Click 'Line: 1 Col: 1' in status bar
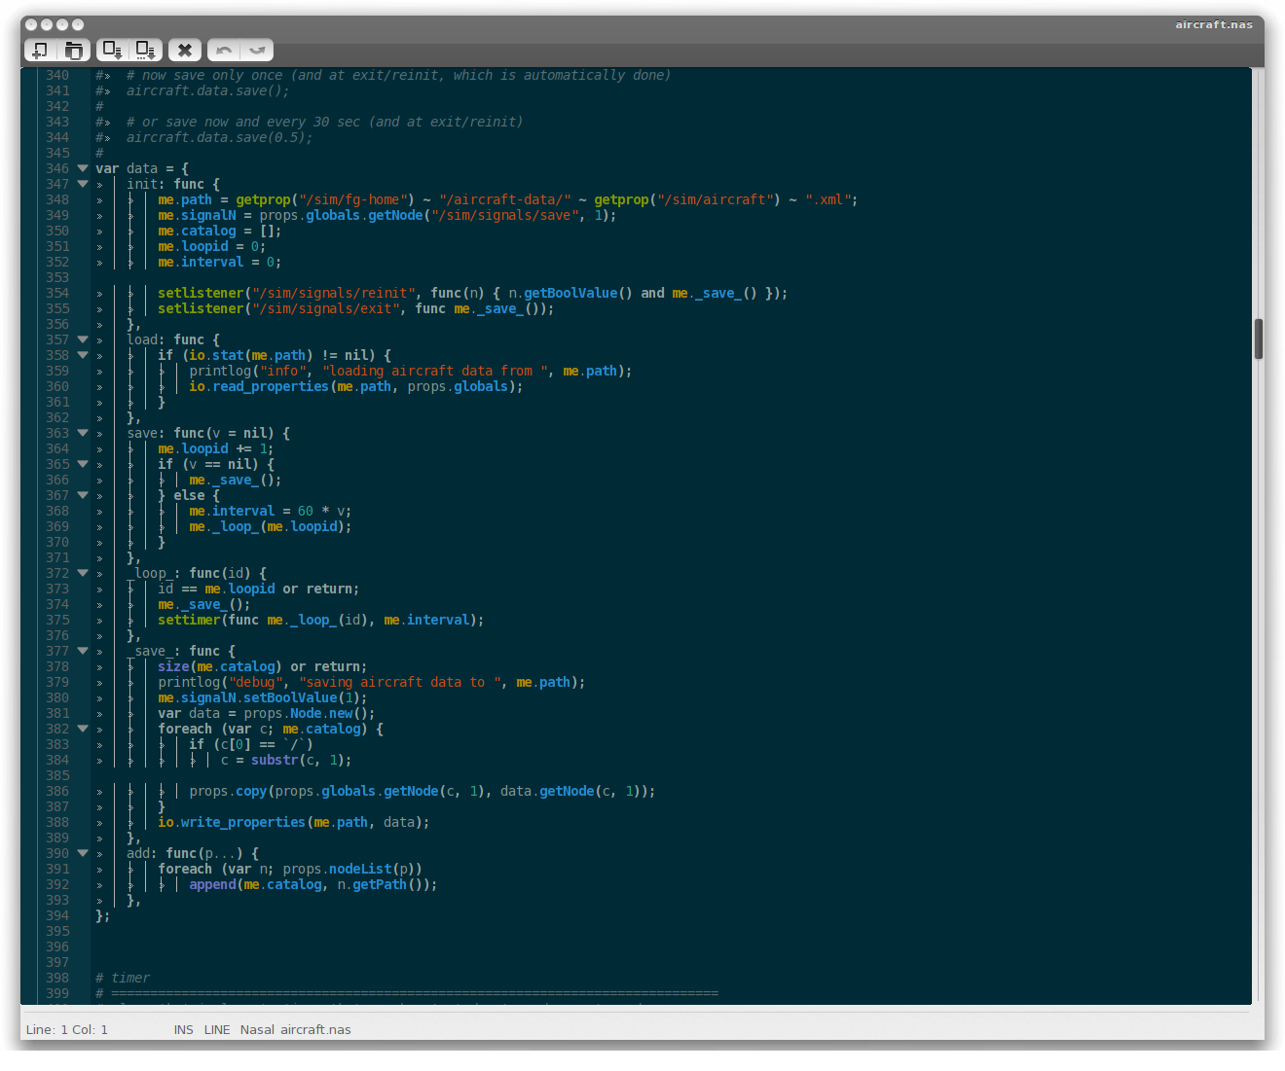Image resolution: width=1285 pixels, height=1071 pixels. pyautogui.click(x=67, y=1029)
